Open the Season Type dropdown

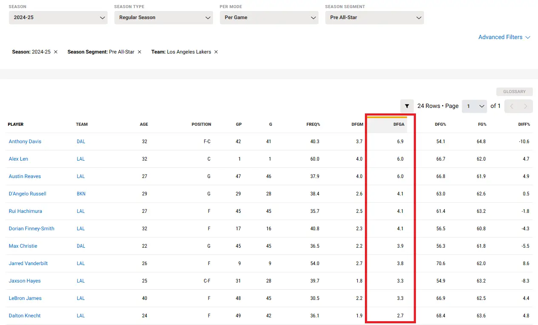(163, 17)
